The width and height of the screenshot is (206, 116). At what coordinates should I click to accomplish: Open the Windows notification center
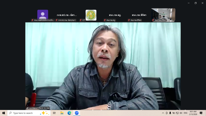click(x=201, y=113)
